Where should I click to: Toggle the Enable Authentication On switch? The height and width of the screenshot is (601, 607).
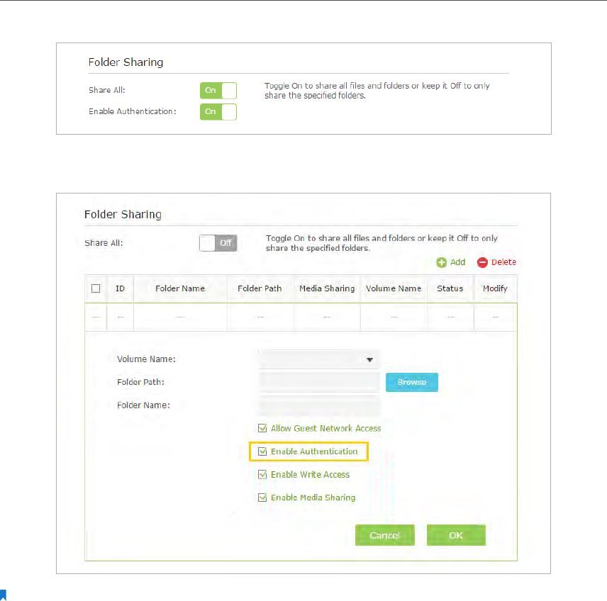pyautogui.click(x=218, y=112)
